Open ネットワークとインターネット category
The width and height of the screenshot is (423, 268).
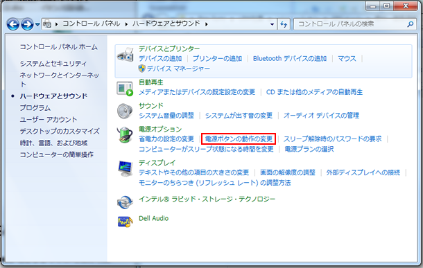pyautogui.click(x=60, y=79)
